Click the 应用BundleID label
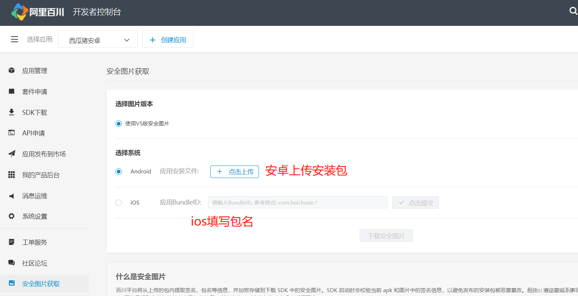Viewport: 578px width, 296px height. 180,202
